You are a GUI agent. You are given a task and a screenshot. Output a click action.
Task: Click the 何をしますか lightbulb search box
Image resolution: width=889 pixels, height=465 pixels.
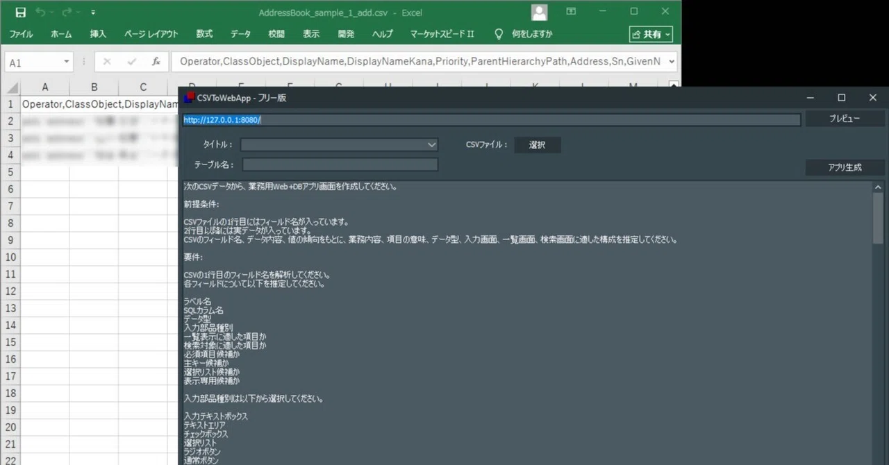coord(524,34)
